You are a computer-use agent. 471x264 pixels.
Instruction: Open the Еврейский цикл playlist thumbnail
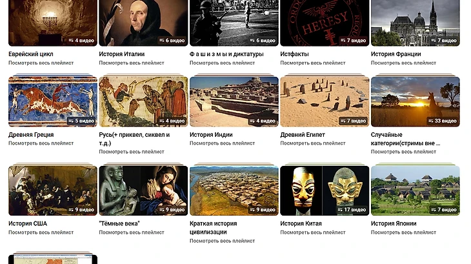tap(53, 23)
